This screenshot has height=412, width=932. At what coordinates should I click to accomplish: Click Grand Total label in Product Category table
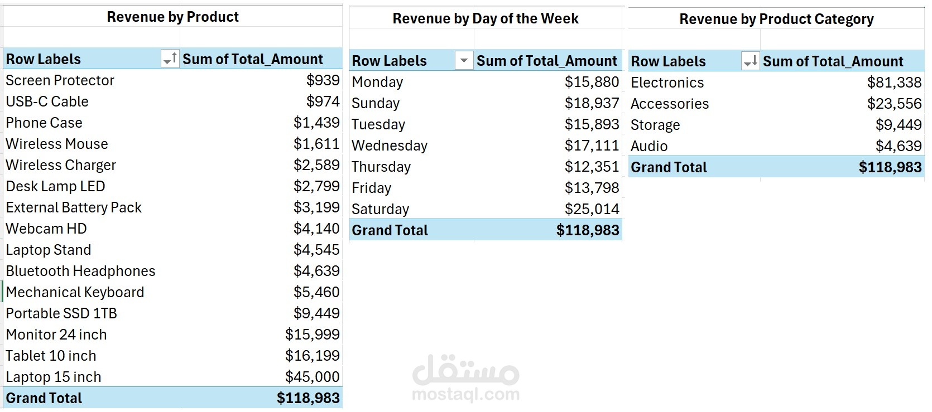(669, 167)
